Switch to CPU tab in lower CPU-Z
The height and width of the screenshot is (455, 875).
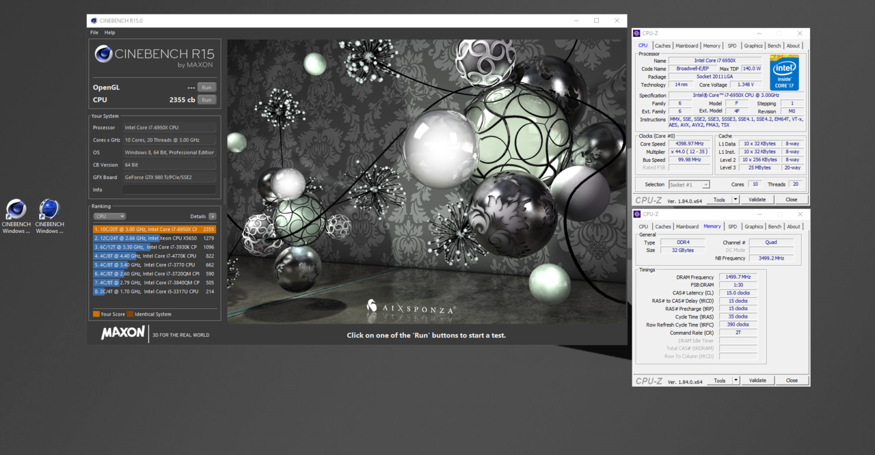[x=643, y=227]
